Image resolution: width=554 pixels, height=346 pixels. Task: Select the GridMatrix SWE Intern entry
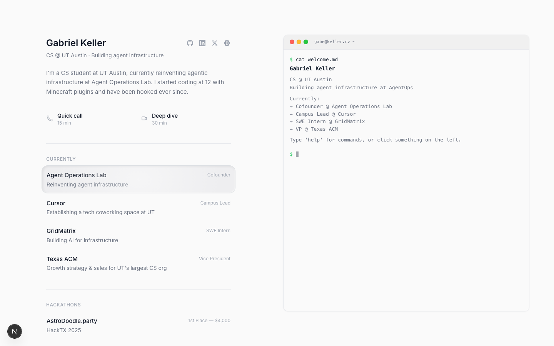pyautogui.click(x=138, y=235)
